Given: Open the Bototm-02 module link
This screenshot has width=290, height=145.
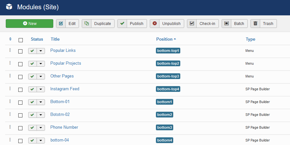Looking at the screenshot, I should (60, 114).
